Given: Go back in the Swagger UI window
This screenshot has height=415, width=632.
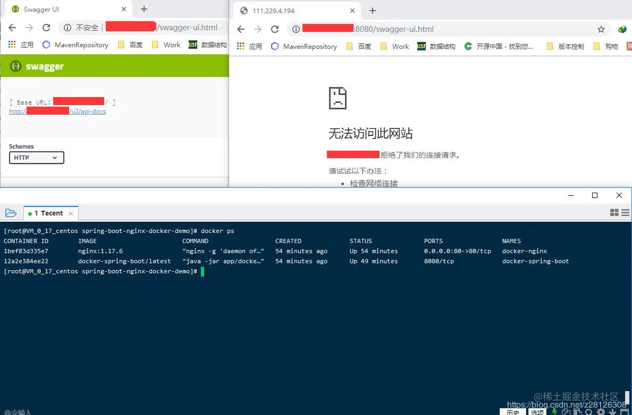Looking at the screenshot, I should [x=13, y=28].
